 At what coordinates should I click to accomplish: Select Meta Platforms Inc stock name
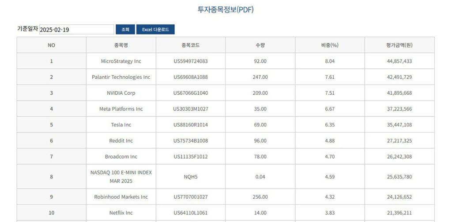(121, 109)
